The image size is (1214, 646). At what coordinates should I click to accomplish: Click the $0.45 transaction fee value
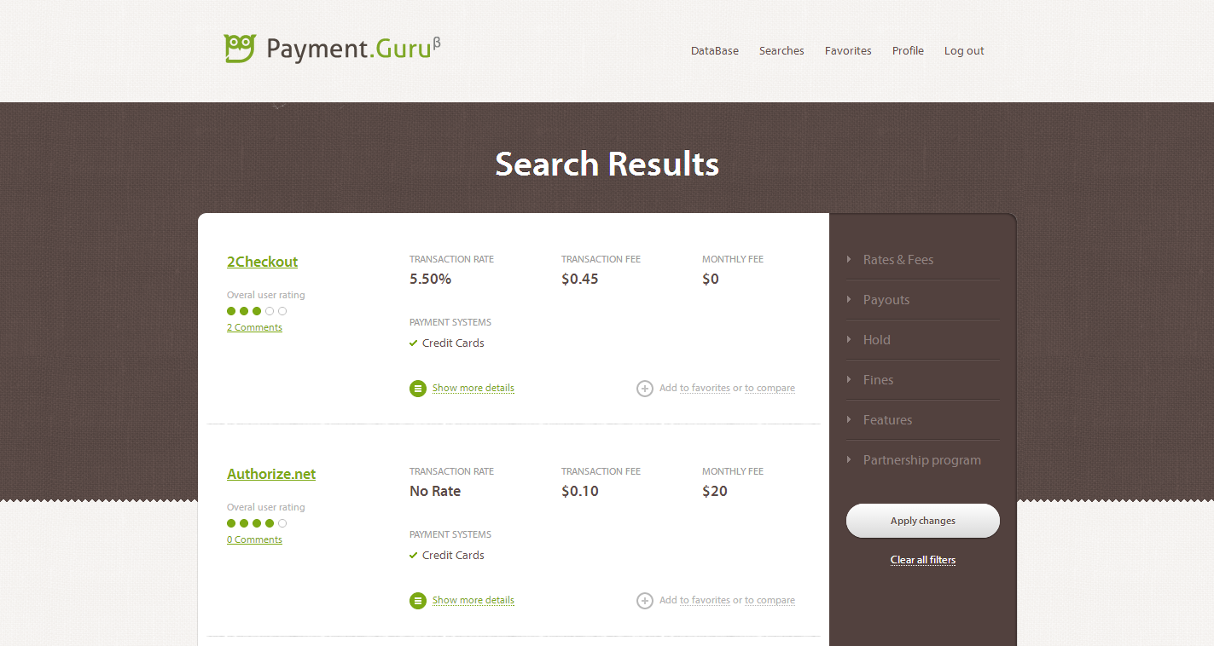point(580,279)
